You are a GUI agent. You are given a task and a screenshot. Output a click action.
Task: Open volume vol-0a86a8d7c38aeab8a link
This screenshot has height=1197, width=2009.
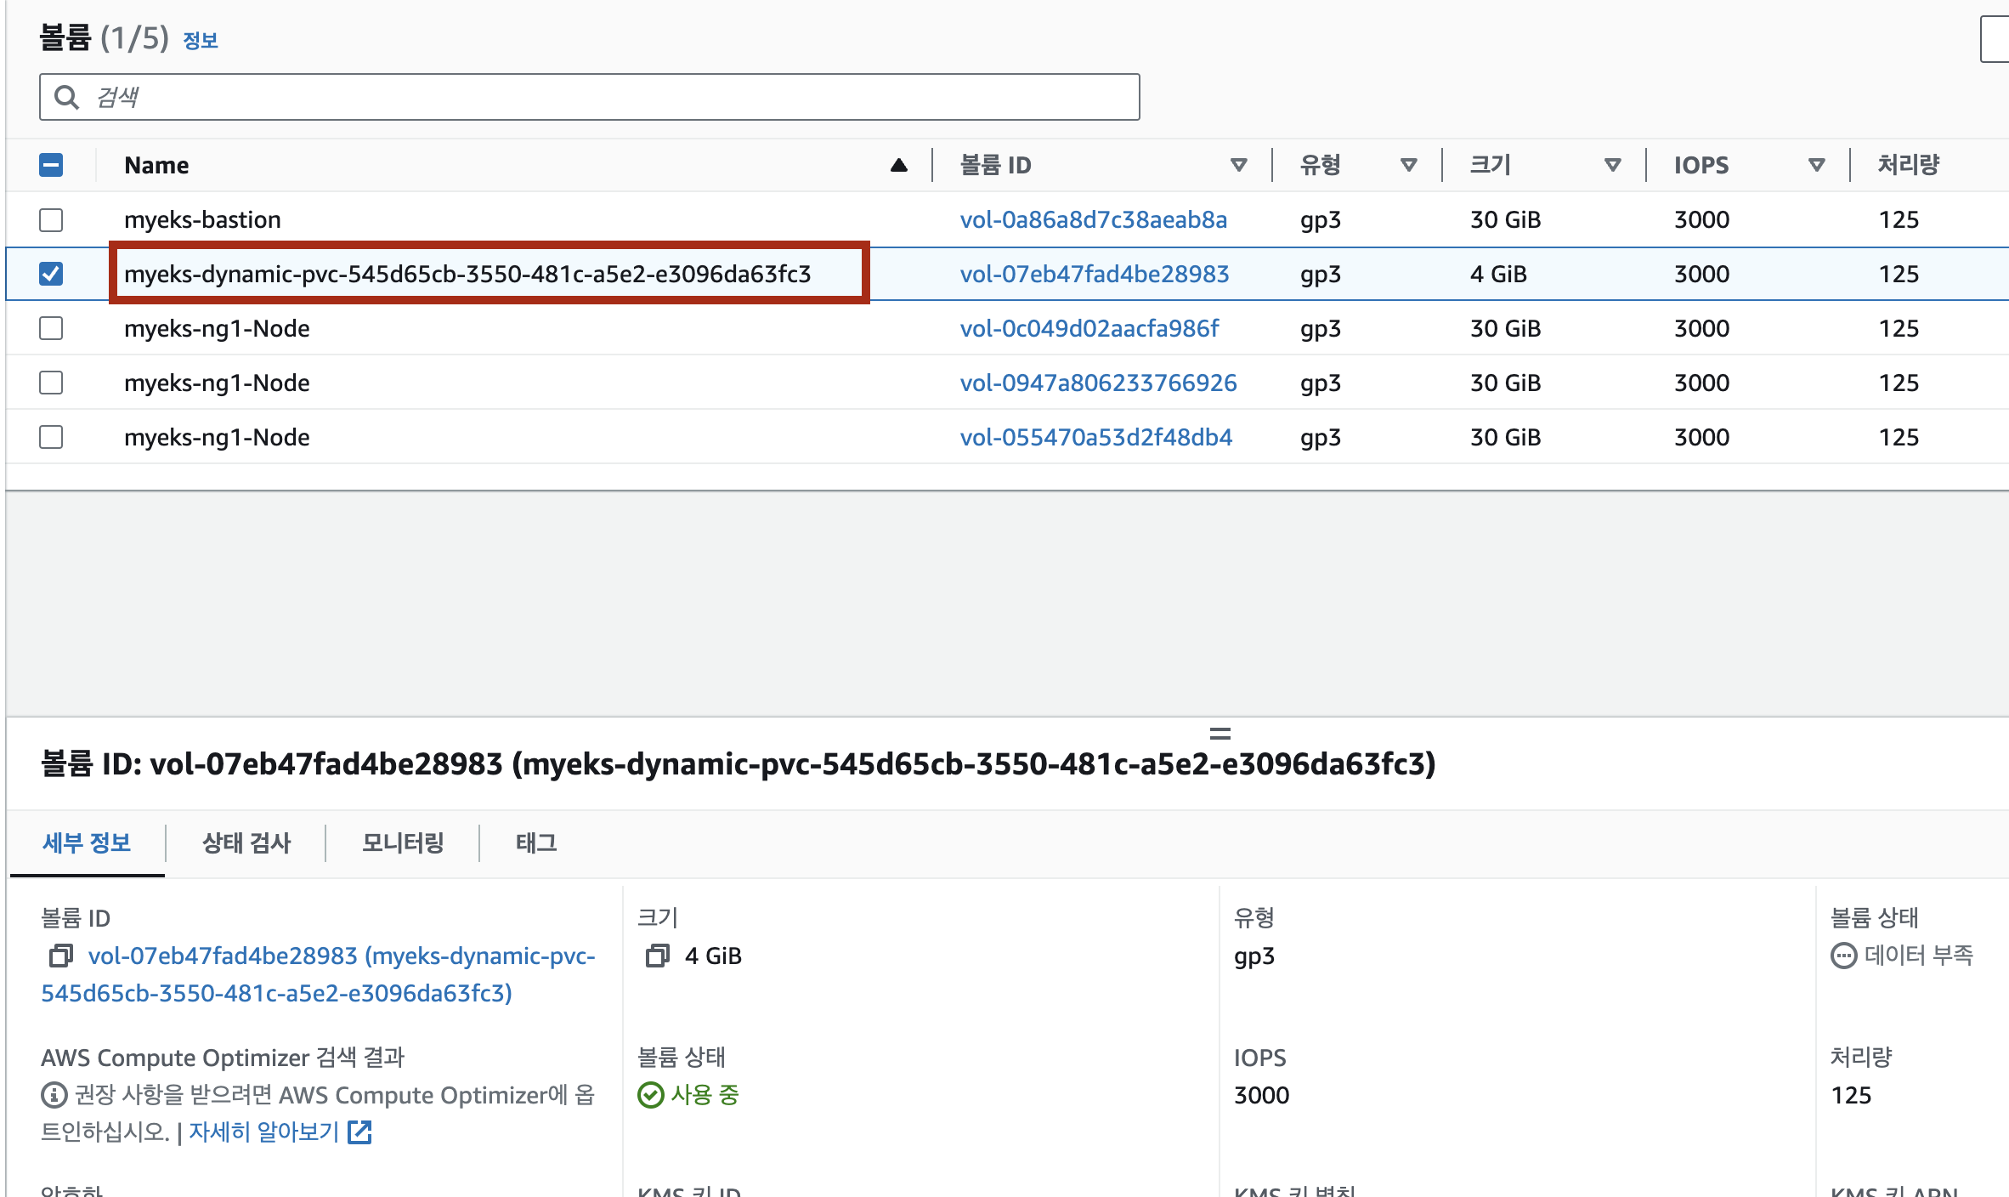tap(1093, 220)
